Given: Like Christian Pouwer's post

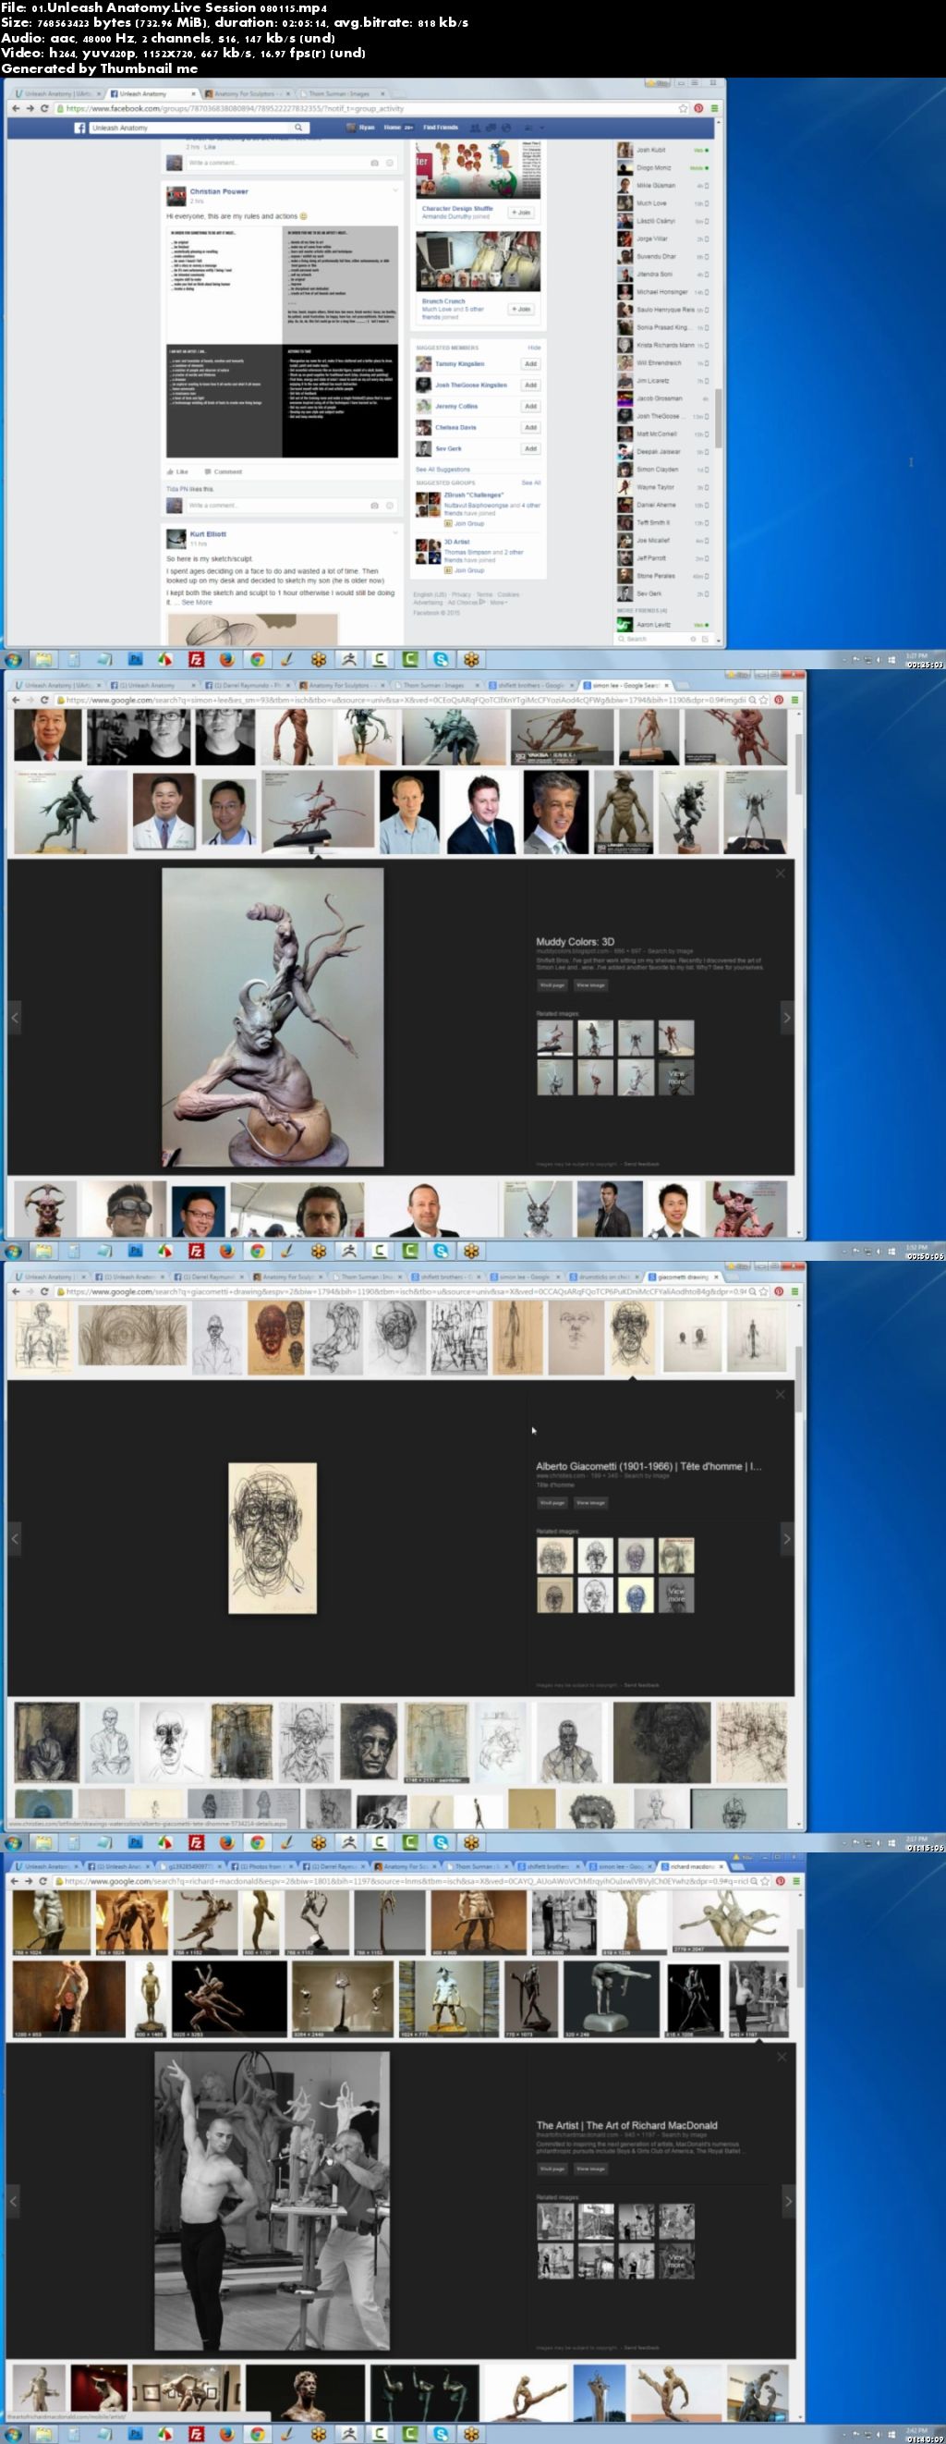Looking at the screenshot, I should [x=177, y=471].
